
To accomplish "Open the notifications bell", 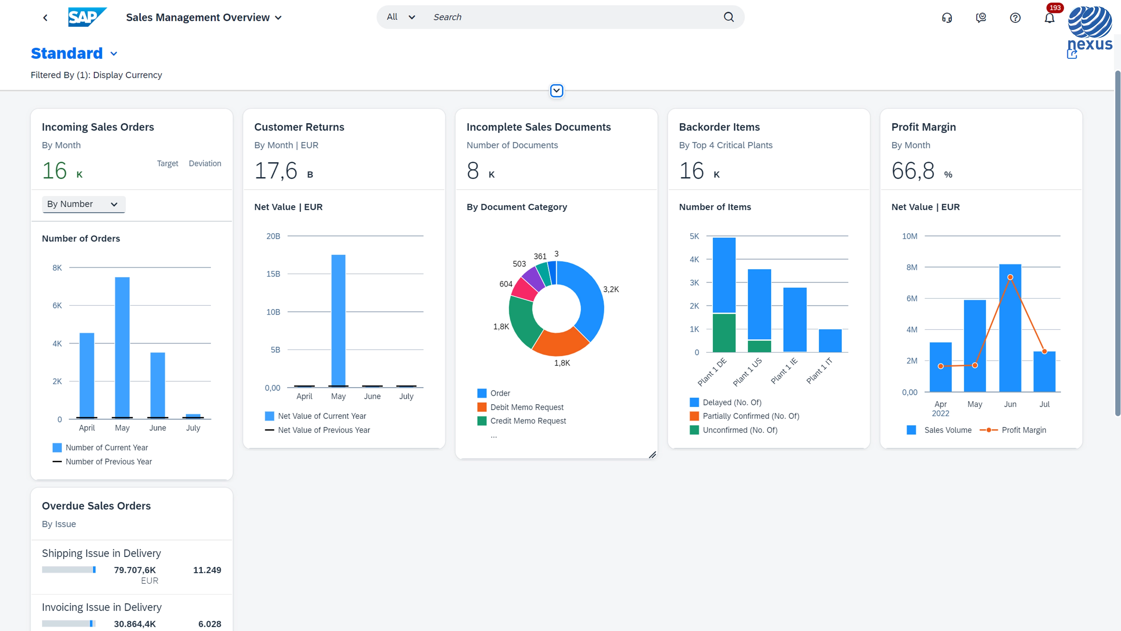I will 1049,18.
